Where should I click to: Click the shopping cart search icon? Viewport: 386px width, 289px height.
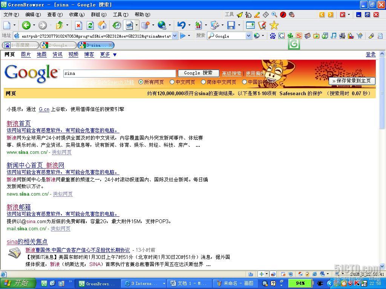(360, 36)
